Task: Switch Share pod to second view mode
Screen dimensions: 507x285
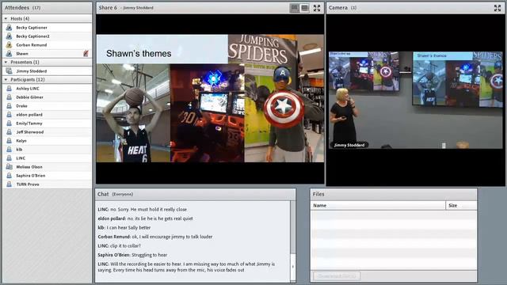Action: point(304,8)
